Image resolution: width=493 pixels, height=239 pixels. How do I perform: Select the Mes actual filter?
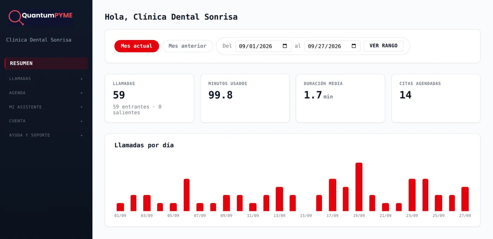tap(136, 46)
